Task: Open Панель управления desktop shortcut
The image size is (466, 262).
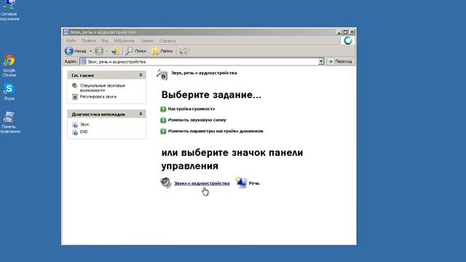Action: coord(9,122)
